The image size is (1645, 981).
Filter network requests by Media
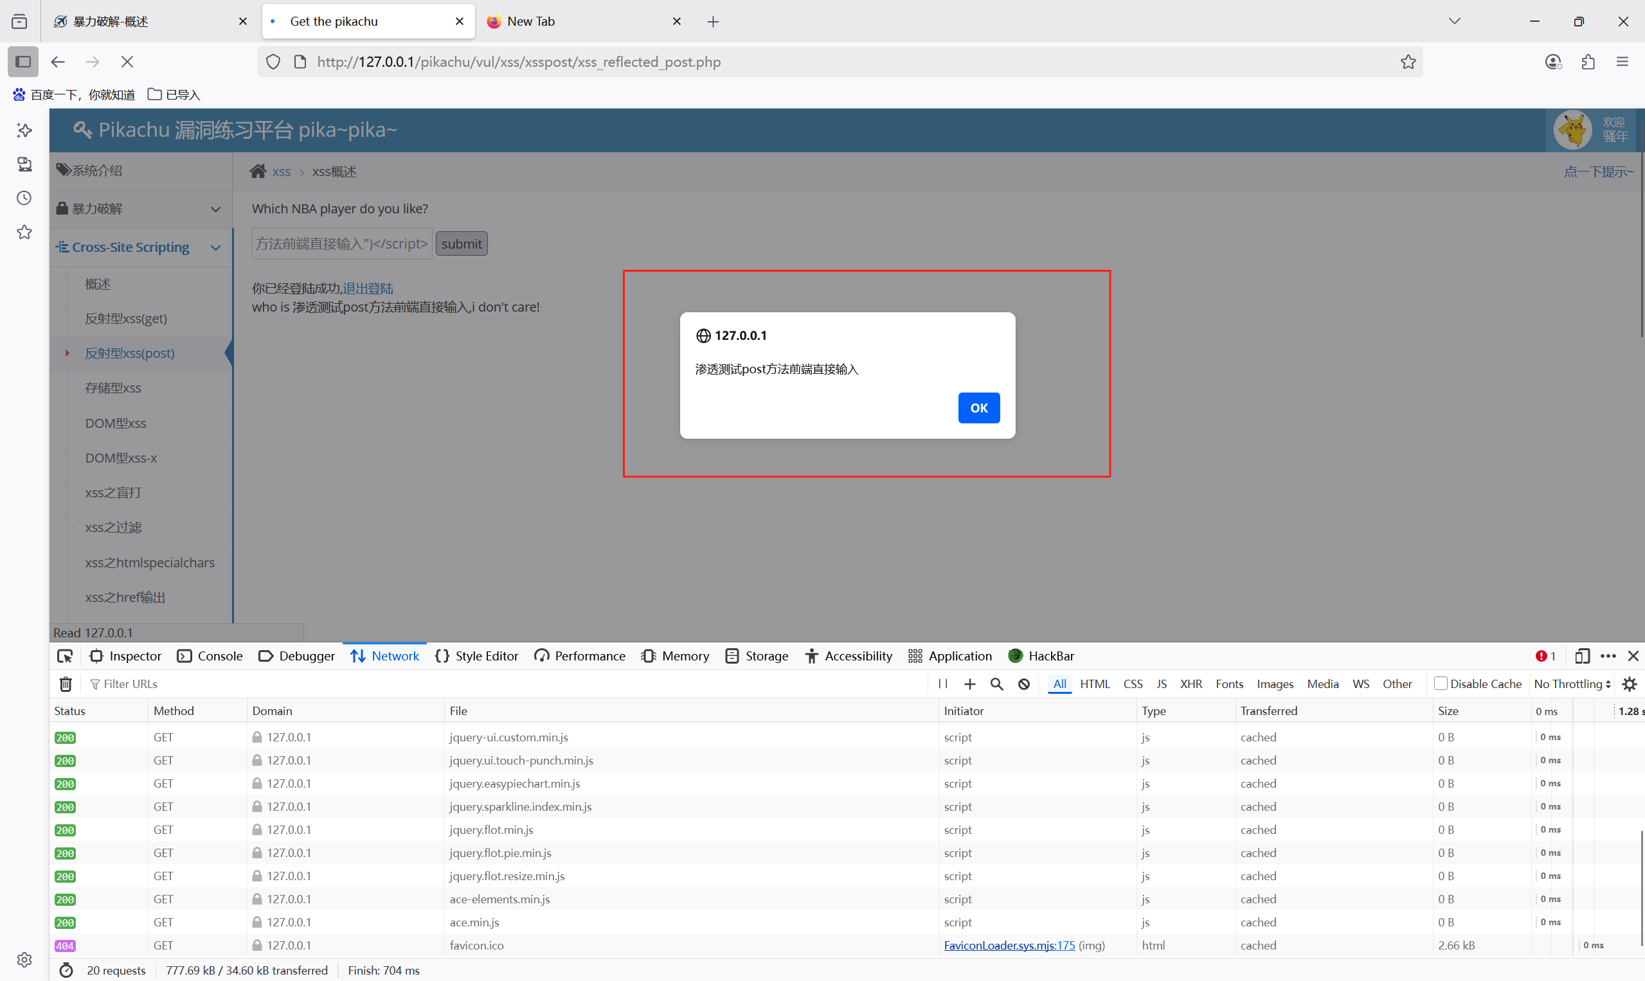point(1323,684)
